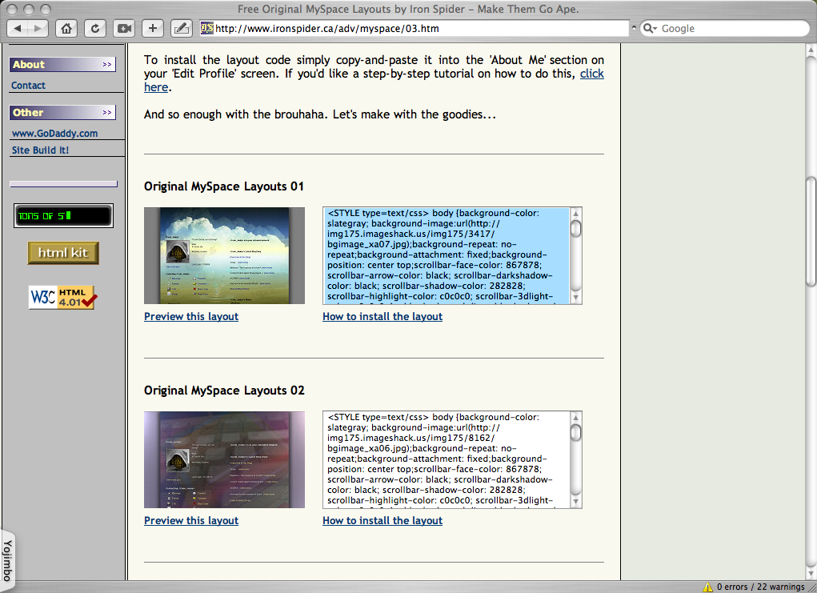Open the Layouts 02 preview thumbnail
The width and height of the screenshot is (817, 593).
pos(225,459)
